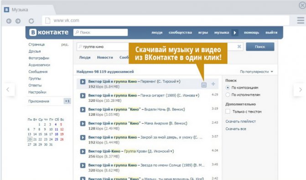Download the Перемен! track via save icon
The width and height of the screenshot is (306, 180).
[x=204, y=85]
